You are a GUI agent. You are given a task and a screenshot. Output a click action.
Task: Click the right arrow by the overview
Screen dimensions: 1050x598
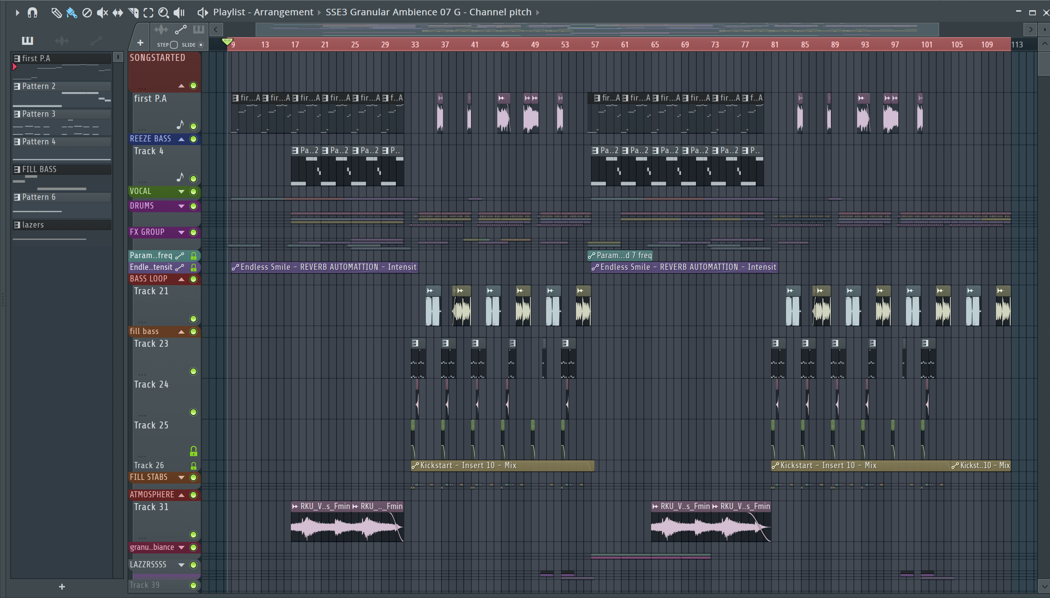pyautogui.click(x=1030, y=30)
